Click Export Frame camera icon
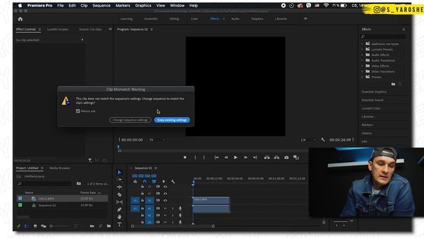The width and height of the screenshot is (424, 238). point(286,157)
